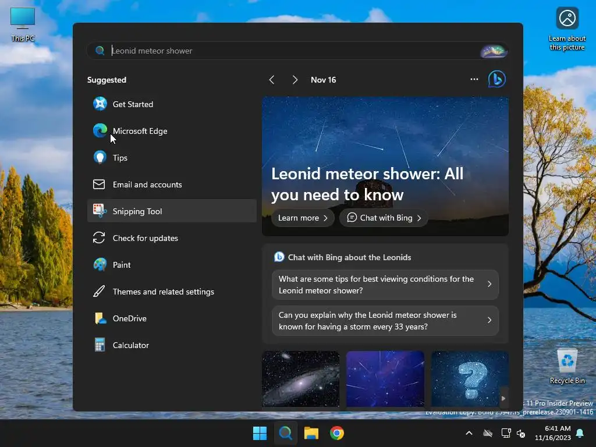
Task: Click the magnifier icon in the search box
Action: (x=100, y=51)
